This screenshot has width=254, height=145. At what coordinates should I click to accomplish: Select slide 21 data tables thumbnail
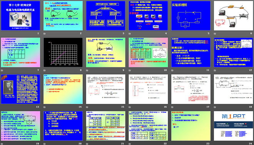pyautogui.click(x=105, y=126)
